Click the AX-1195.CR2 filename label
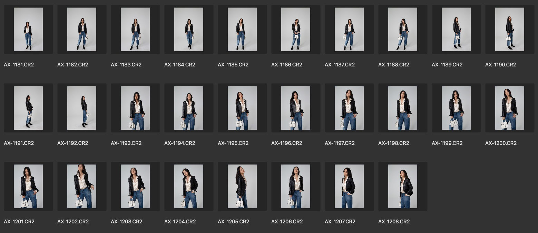This screenshot has width=538, height=233. tap(233, 143)
